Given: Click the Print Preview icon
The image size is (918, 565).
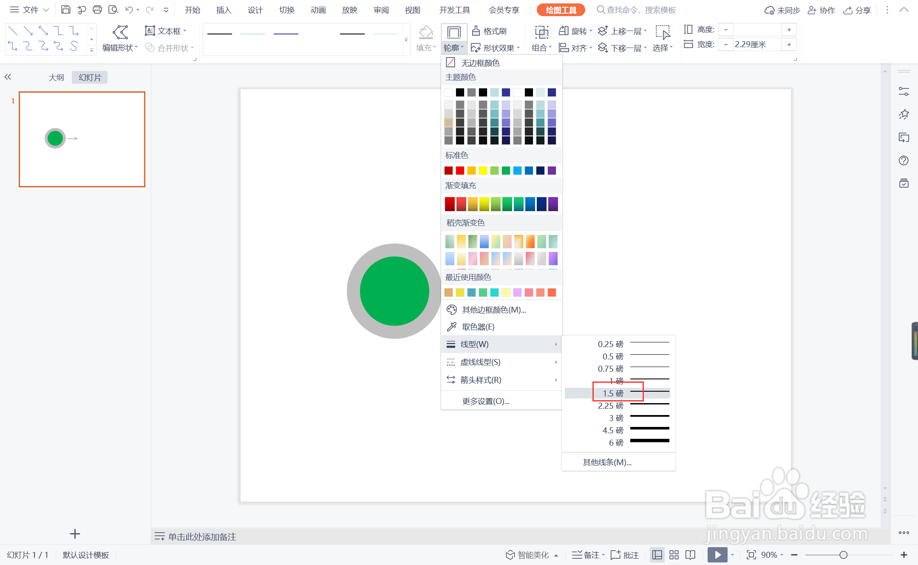Looking at the screenshot, I should [x=113, y=9].
